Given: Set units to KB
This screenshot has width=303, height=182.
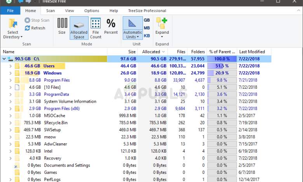Looking at the screenshot, I should pos(147,36).
